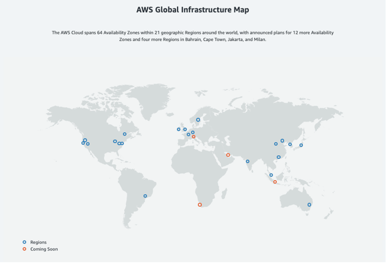
Task: Select the Mumbai region marker in India
Action: click(x=248, y=162)
